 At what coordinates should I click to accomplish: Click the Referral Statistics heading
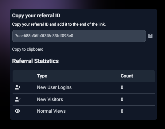tap(35, 61)
